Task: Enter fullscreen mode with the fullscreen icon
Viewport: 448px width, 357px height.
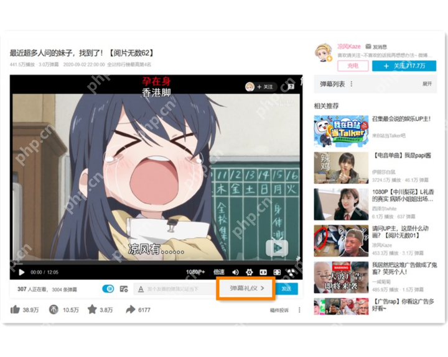Action: pos(277,273)
